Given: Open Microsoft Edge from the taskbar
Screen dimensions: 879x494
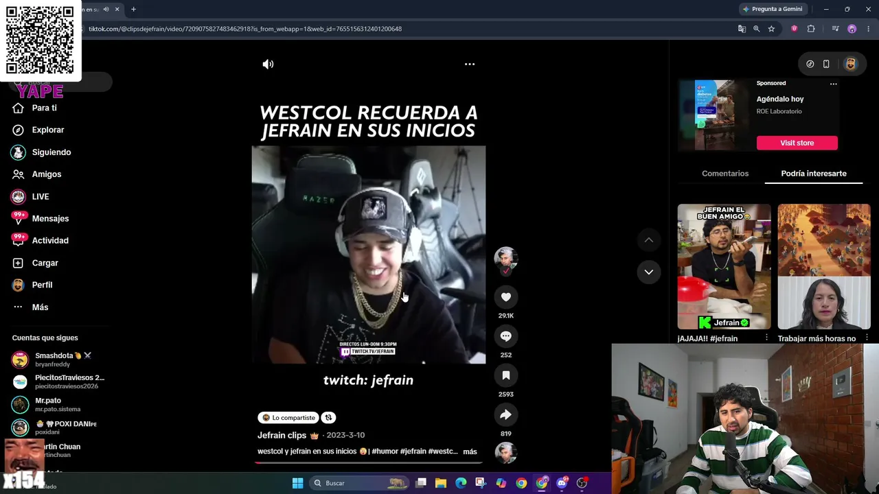Looking at the screenshot, I should click(x=461, y=483).
